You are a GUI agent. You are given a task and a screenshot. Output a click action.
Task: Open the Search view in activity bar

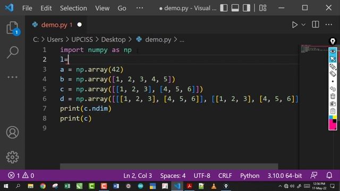(x=12, y=52)
